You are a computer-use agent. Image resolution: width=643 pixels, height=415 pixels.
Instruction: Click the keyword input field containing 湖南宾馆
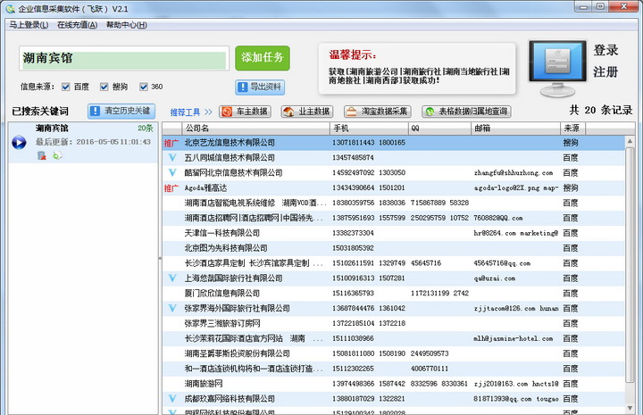[123, 59]
